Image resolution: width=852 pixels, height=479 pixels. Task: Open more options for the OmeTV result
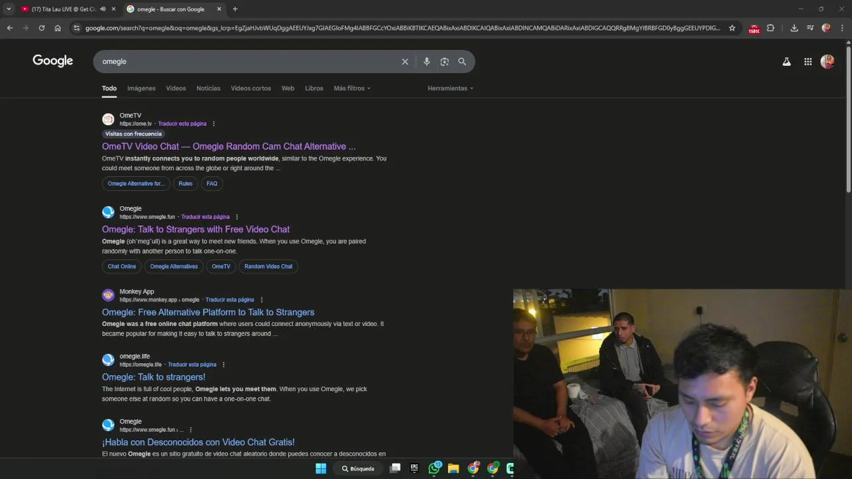point(214,124)
